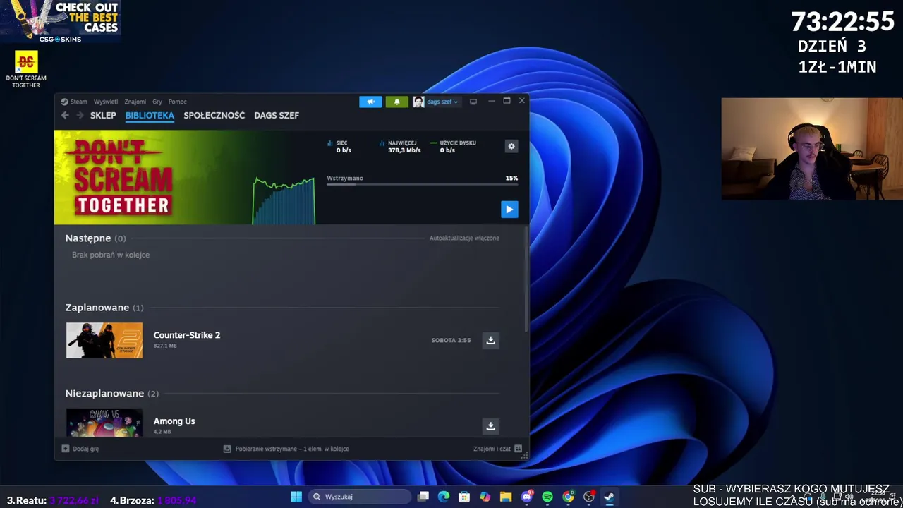This screenshot has width=903, height=508.
Task: Open the Steam announcements megaphone button
Action: click(370, 102)
